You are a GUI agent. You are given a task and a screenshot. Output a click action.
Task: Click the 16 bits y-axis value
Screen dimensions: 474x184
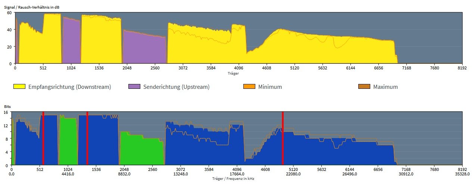[6, 112]
